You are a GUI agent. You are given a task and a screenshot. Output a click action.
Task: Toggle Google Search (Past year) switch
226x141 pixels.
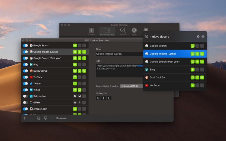[x=25, y=58]
